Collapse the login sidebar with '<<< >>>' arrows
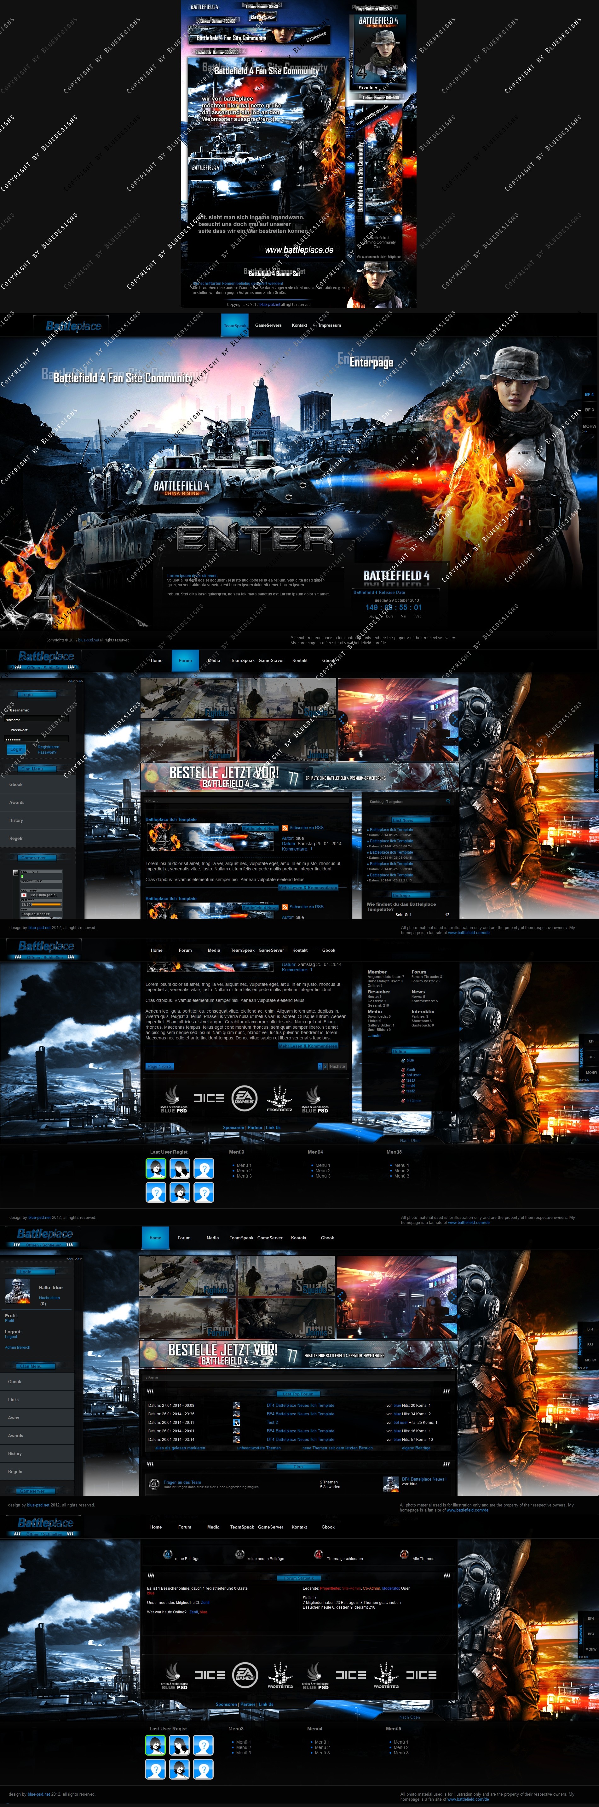The width and height of the screenshot is (599, 1807). click(x=75, y=681)
